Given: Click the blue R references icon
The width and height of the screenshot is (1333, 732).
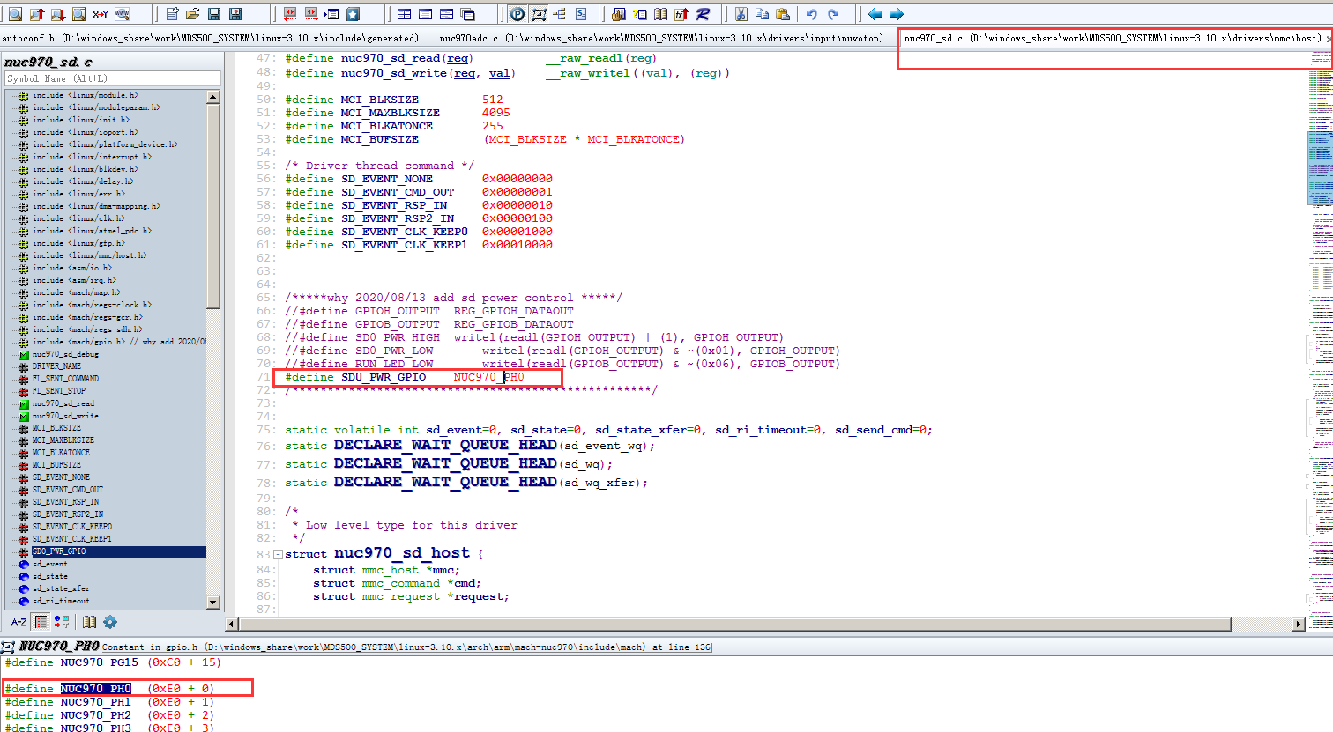Looking at the screenshot, I should click(x=703, y=14).
